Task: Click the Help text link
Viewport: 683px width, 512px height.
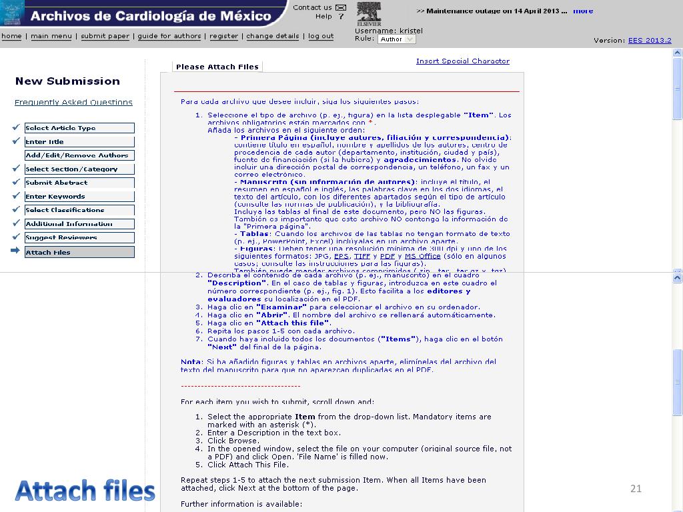Action: pos(323,17)
